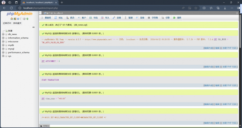Click 编辑内嵌 link under SET AUTOCOMMIT query
The width and height of the screenshot is (242, 128).
[x=209, y=67]
